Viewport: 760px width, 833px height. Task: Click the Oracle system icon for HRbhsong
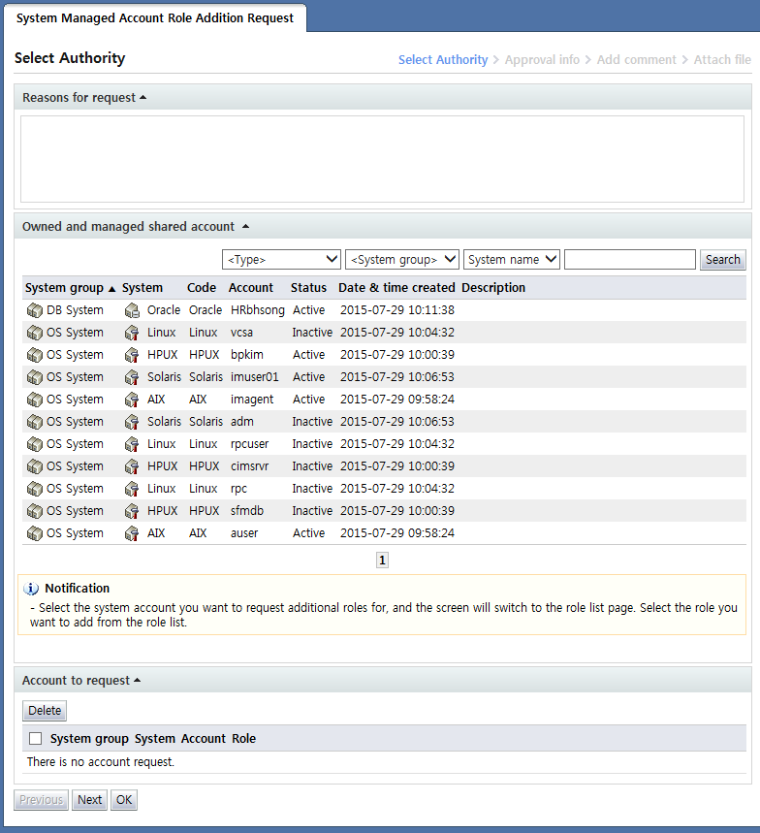click(132, 310)
